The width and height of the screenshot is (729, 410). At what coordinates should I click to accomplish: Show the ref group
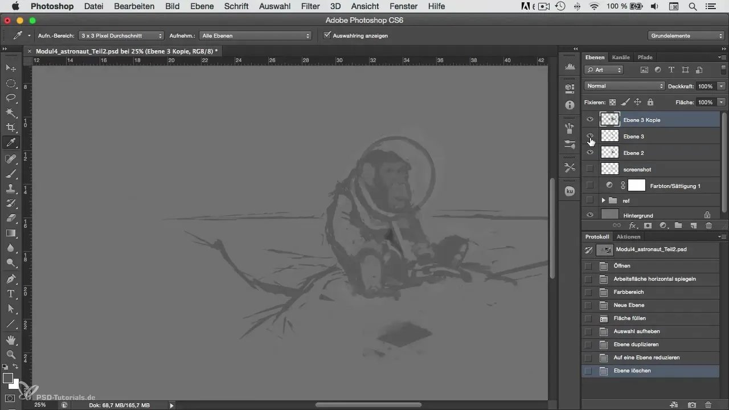(590, 200)
